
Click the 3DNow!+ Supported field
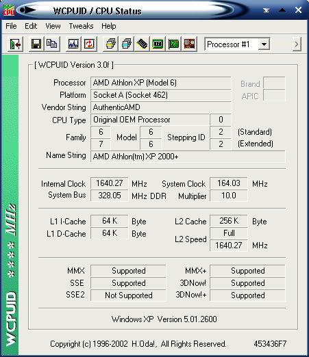[x=247, y=295]
